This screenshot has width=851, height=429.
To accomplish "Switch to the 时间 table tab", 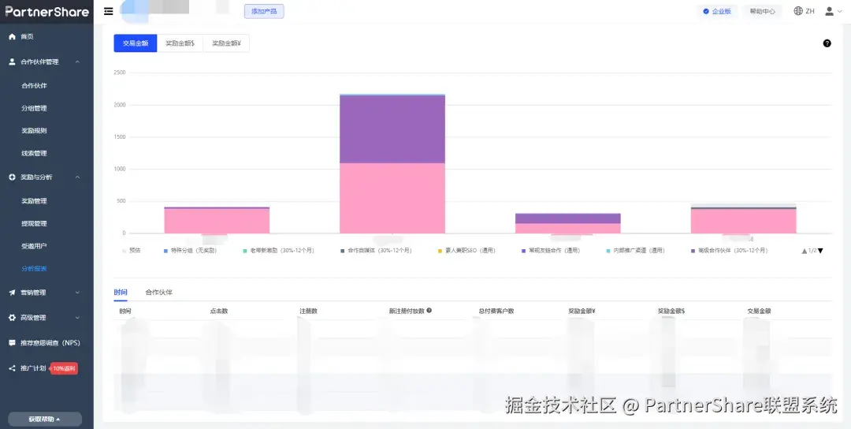I will (121, 292).
